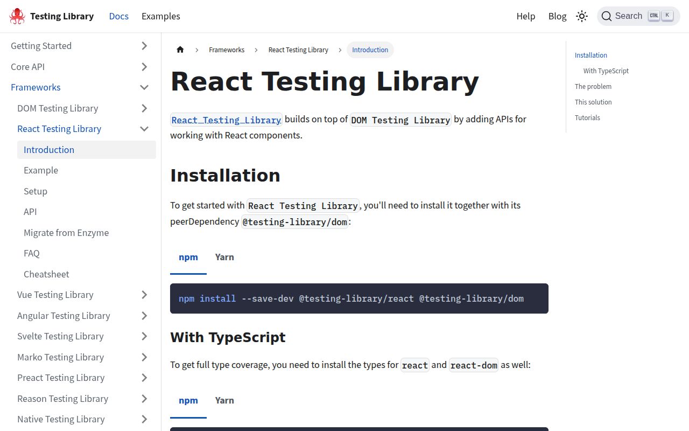The width and height of the screenshot is (689, 431).
Task: Open Marko Testing Library sidebar item
Action: tap(60, 357)
